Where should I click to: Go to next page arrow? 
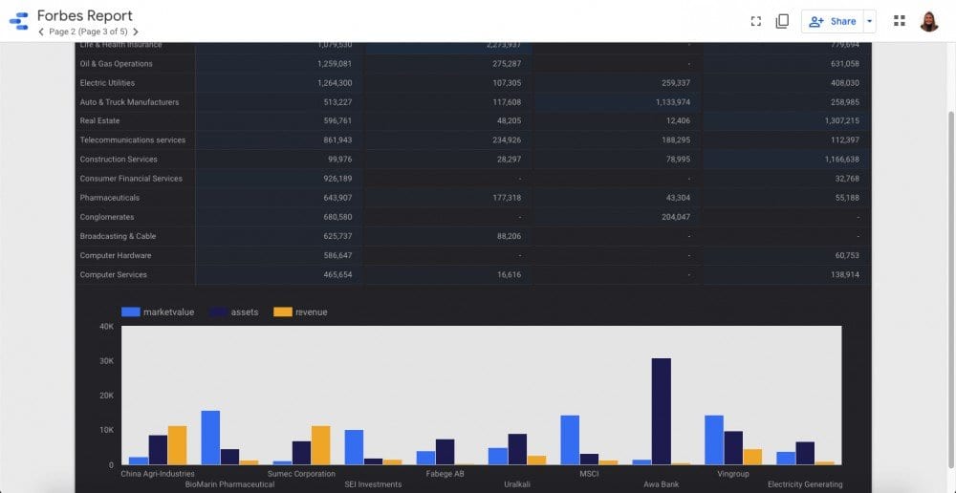pyautogui.click(x=136, y=32)
